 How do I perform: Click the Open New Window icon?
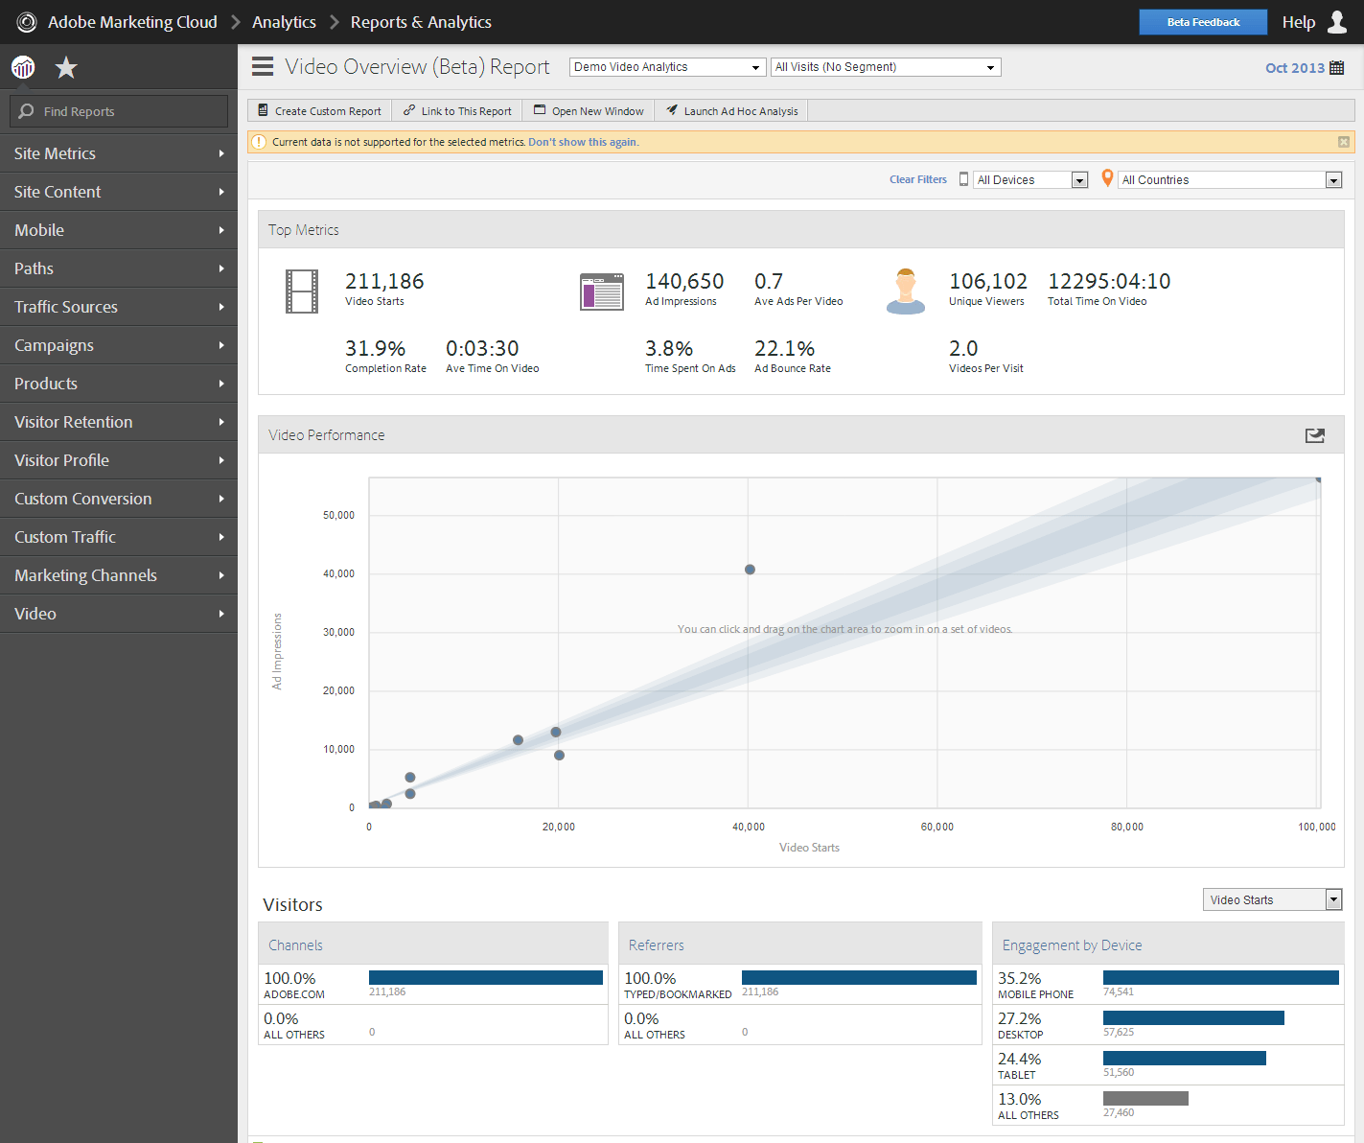tap(539, 110)
